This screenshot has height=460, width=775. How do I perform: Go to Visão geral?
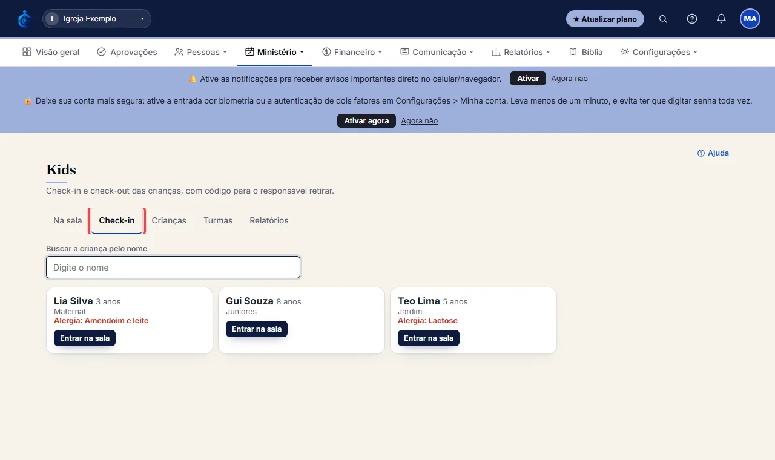51,52
